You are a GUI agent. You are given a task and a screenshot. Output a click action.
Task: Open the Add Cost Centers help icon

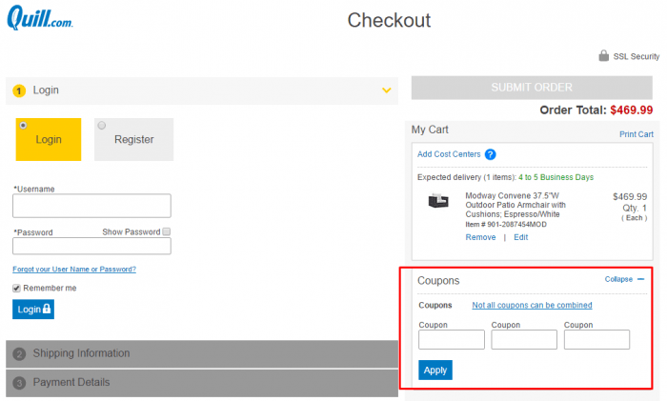point(490,154)
